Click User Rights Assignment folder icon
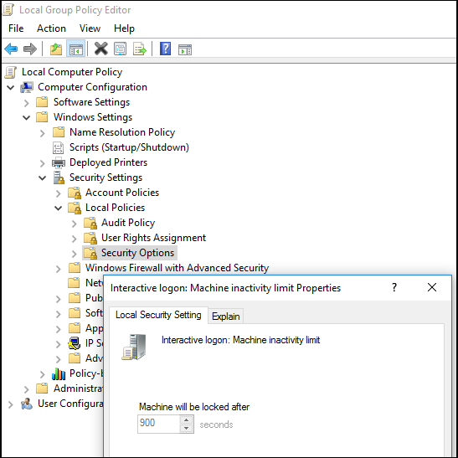The image size is (458, 458). point(90,238)
